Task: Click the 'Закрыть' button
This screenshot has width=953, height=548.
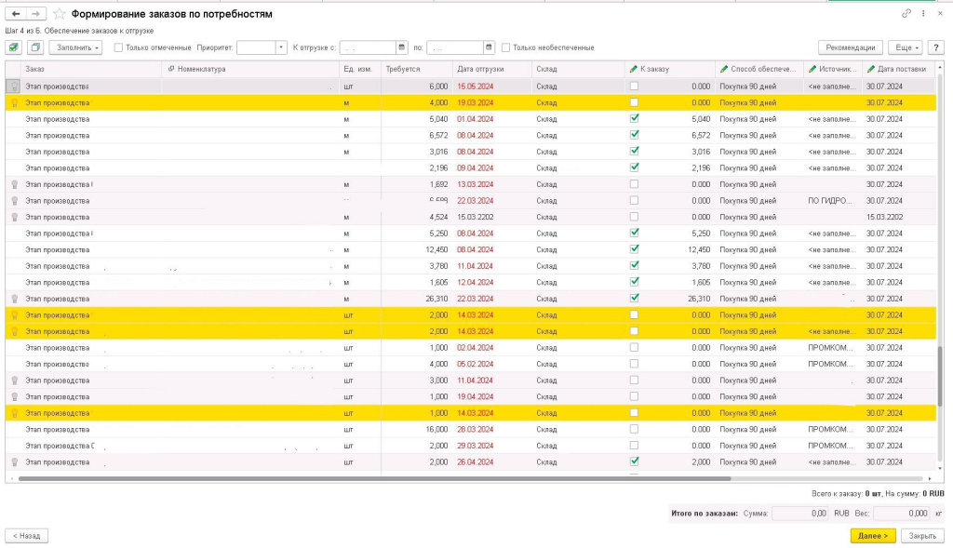Action: 922,536
